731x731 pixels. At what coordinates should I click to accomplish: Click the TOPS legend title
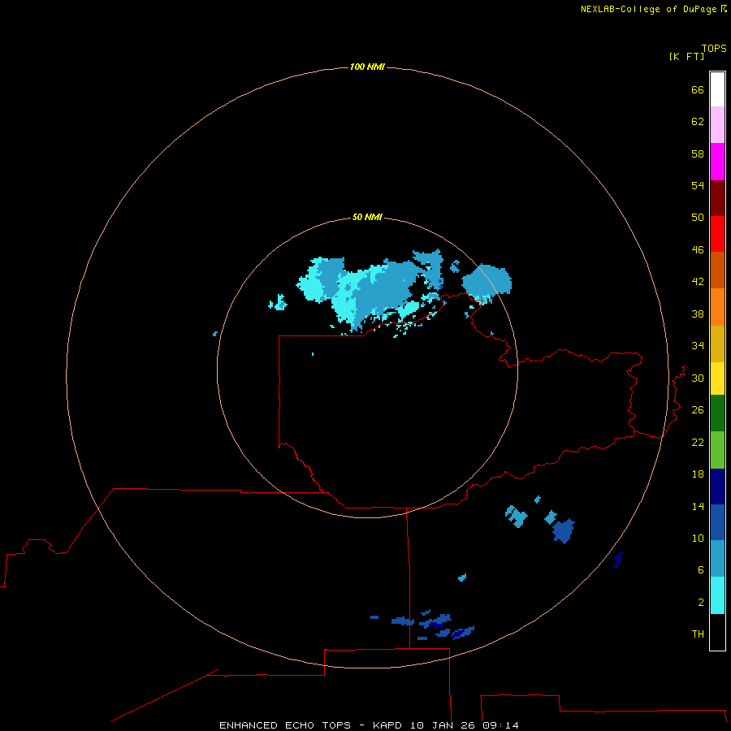pyautogui.click(x=714, y=49)
